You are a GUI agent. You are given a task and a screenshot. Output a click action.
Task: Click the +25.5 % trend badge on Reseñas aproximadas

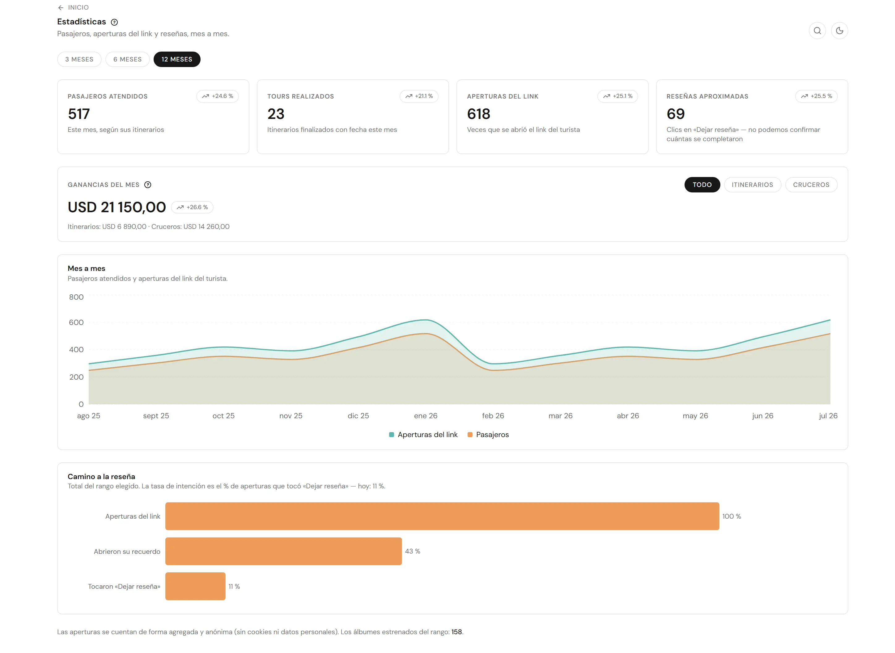pyautogui.click(x=816, y=96)
